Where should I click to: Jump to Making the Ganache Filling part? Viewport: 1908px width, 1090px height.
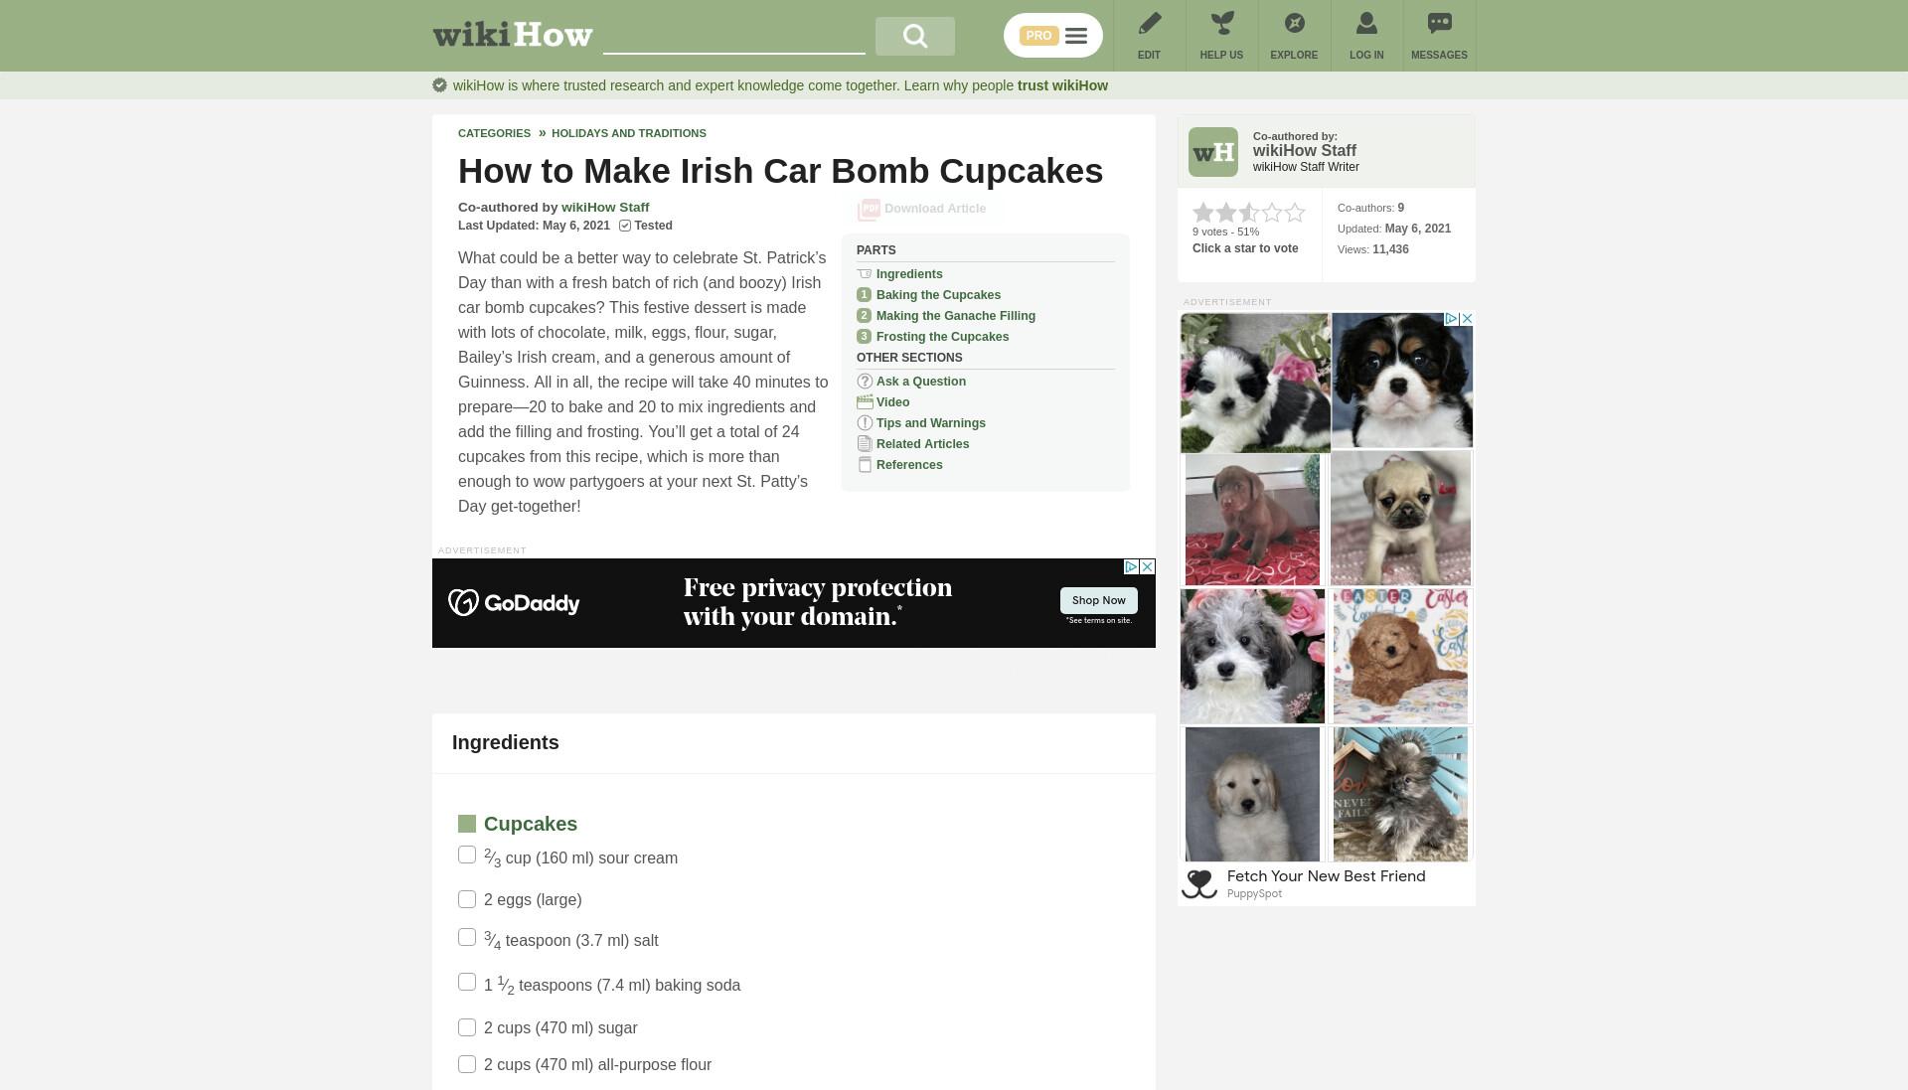point(955,316)
